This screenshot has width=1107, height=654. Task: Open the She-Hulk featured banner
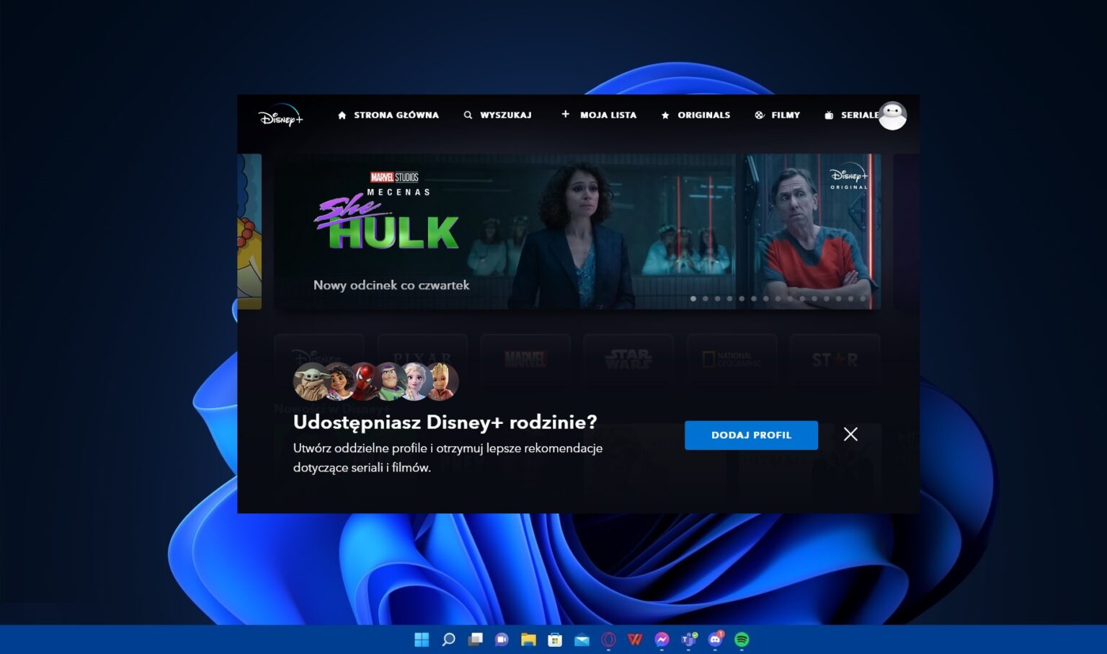(504, 231)
